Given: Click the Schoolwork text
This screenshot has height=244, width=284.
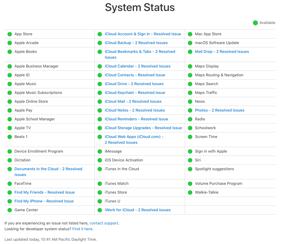Looking at the screenshot, I should pyautogui.click(x=205, y=128).
